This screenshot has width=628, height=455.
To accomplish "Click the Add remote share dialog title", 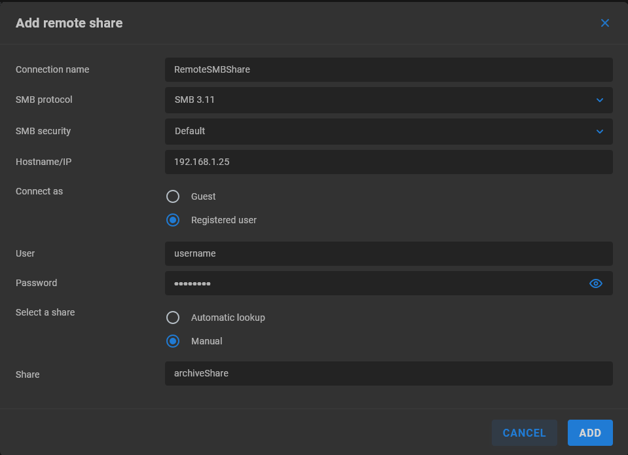I will pos(69,23).
